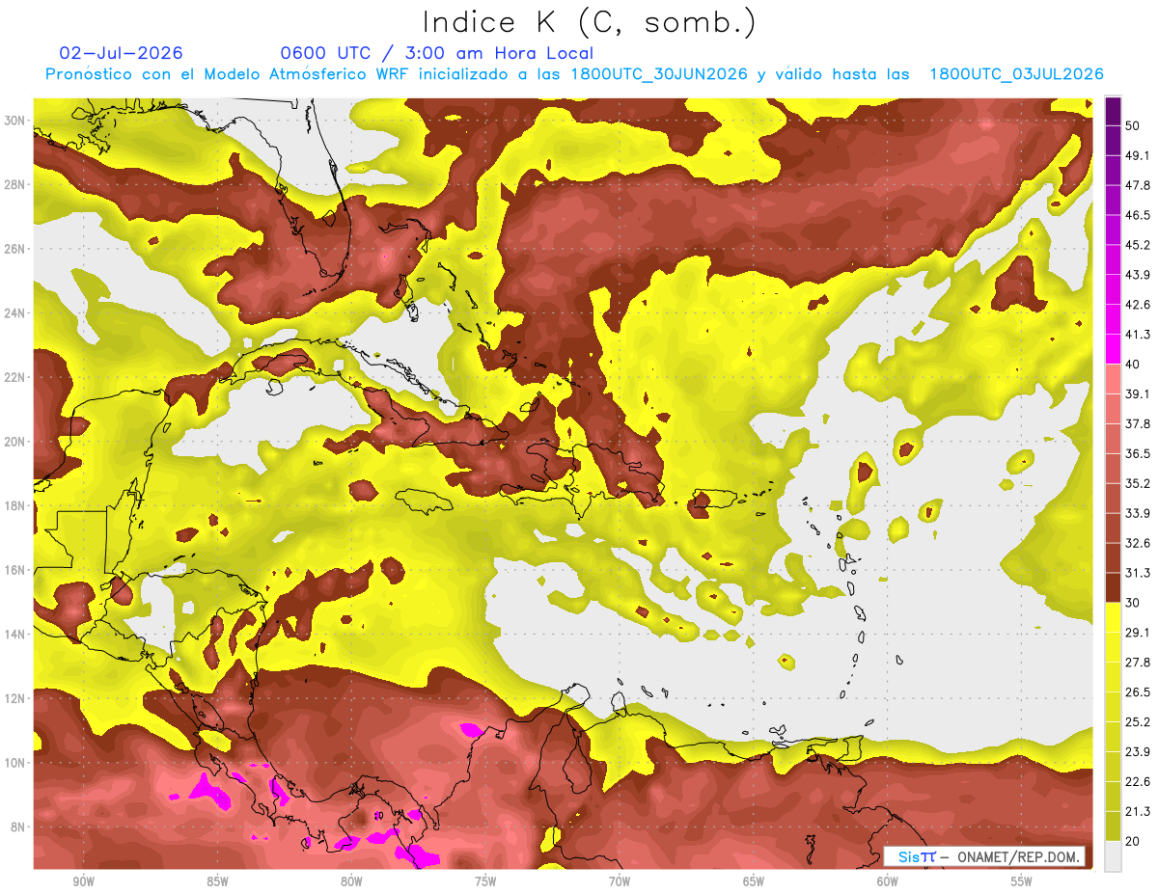Select the light gray swatch at colorbar bottom
1158x894 pixels.
click(1114, 856)
